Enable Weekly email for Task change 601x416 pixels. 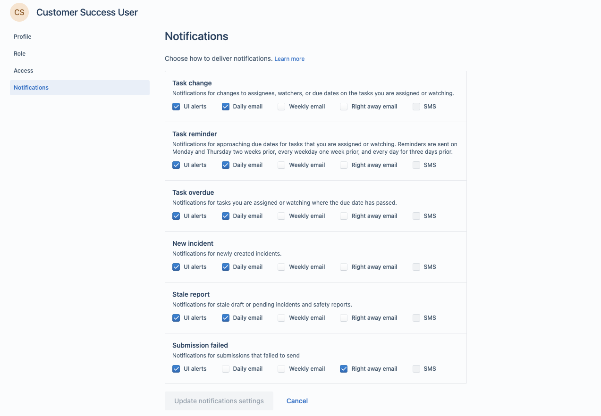pos(281,107)
